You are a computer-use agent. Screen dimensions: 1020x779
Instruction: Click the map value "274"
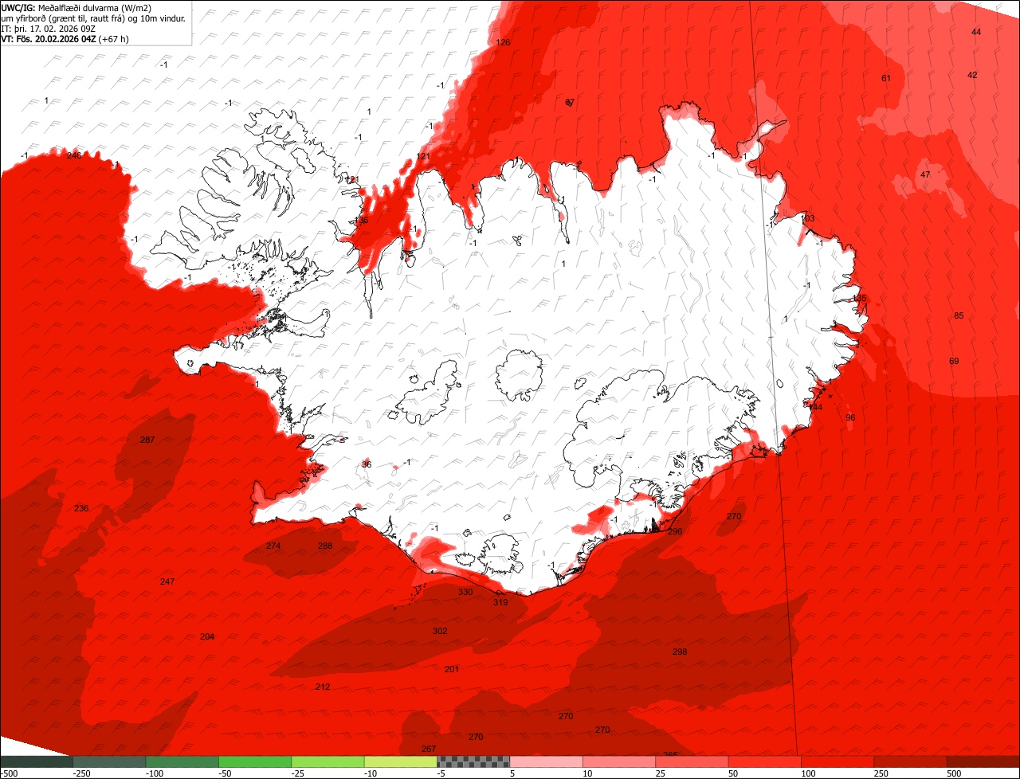[273, 546]
